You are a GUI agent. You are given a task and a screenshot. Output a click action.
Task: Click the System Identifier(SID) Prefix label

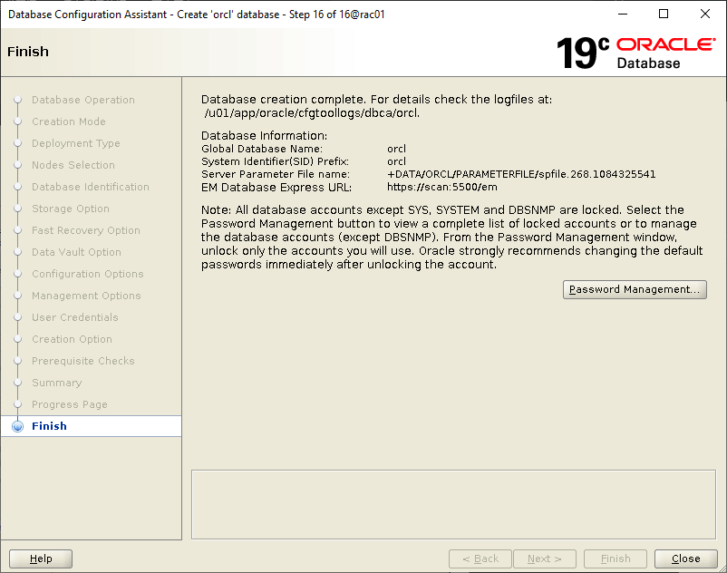(x=275, y=161)
